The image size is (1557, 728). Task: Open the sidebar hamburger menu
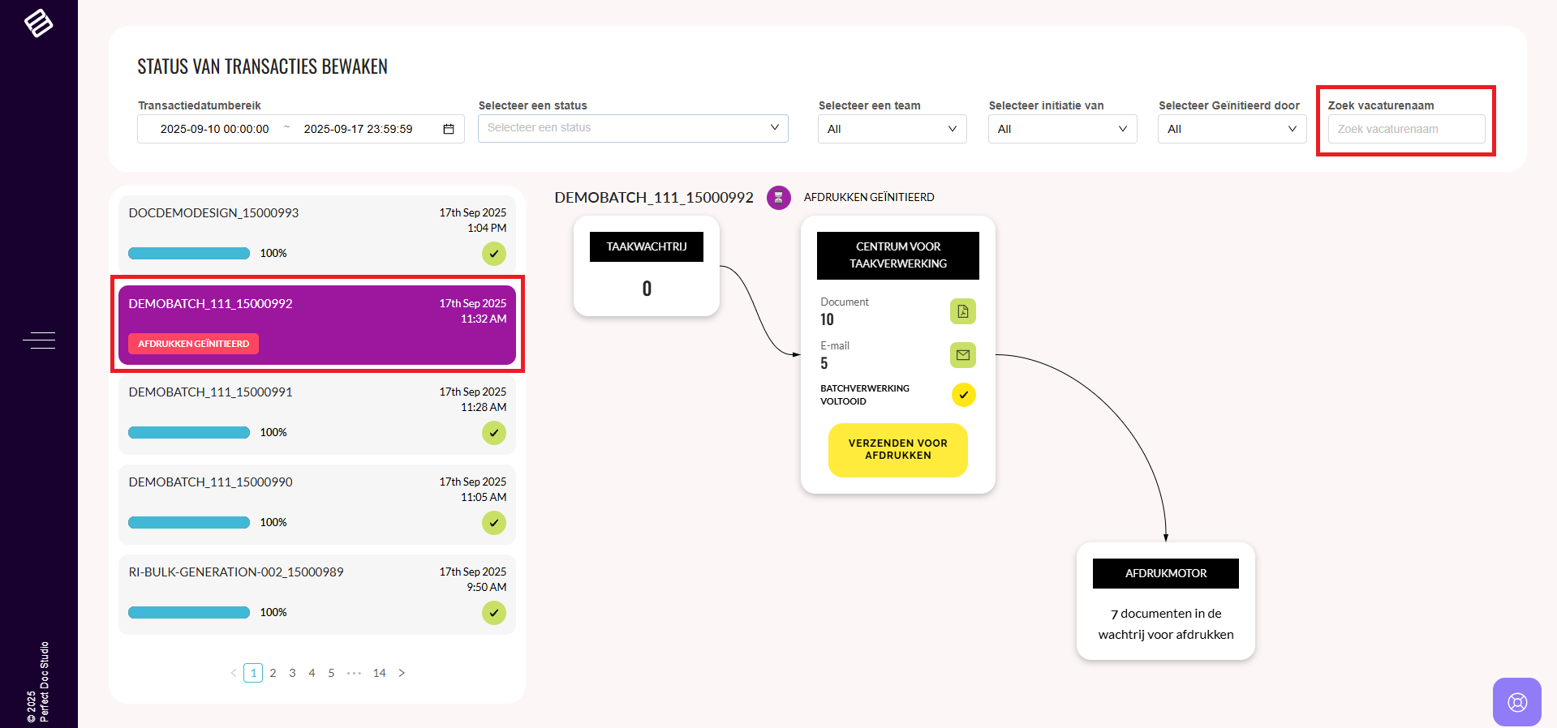pos(39,340)
